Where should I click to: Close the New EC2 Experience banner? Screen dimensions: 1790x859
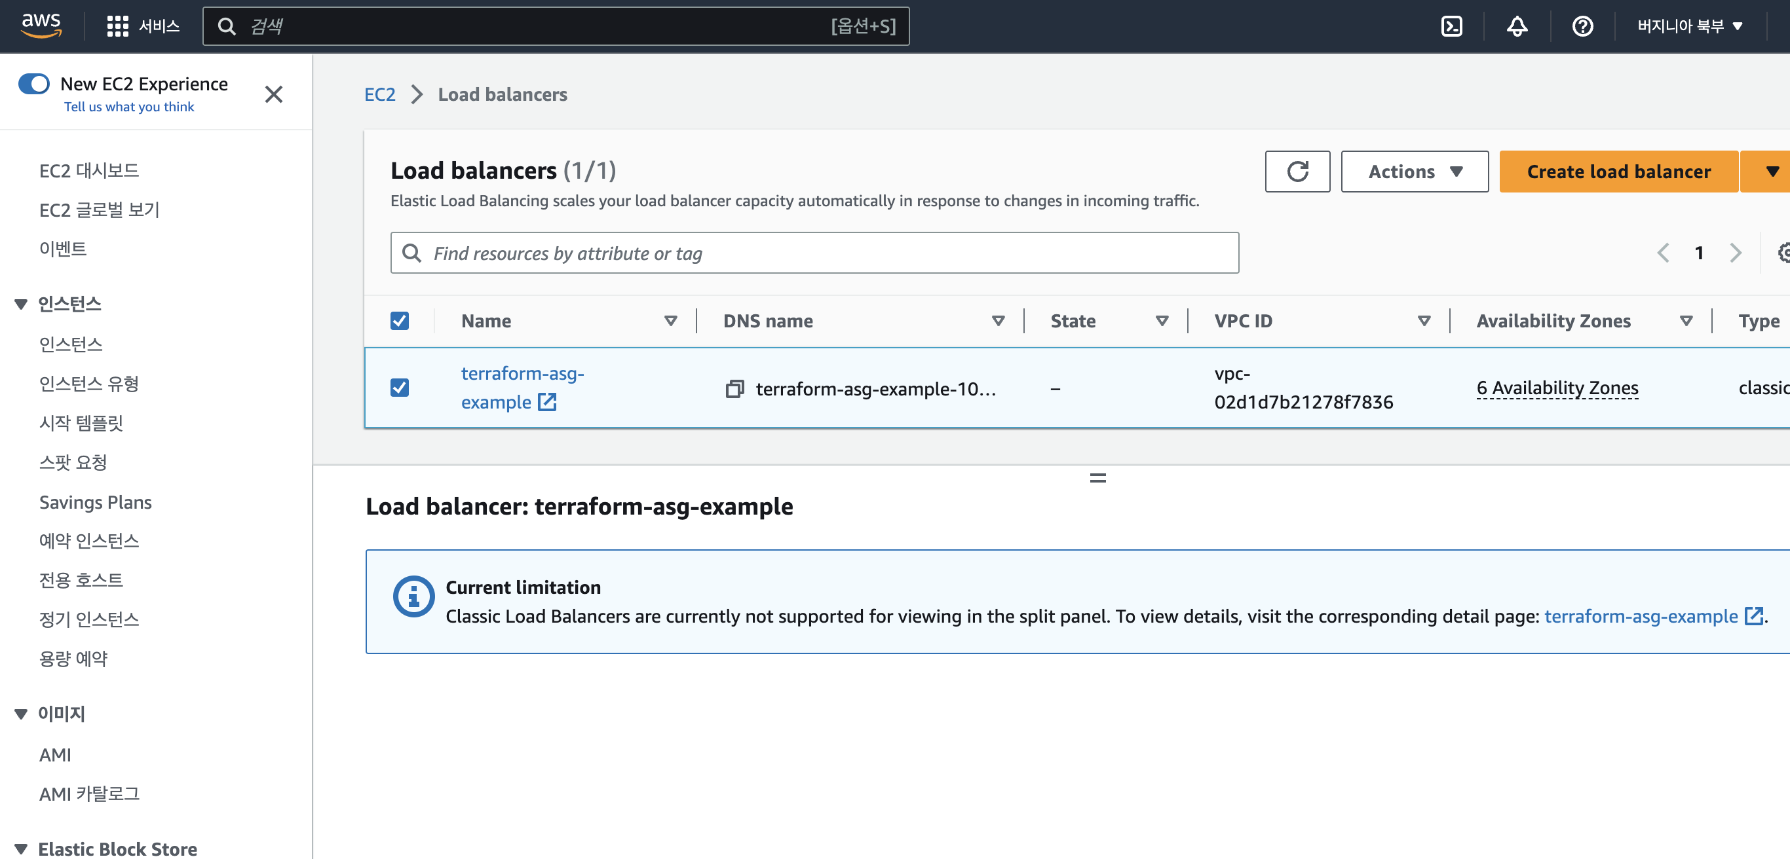pyautogui.click(x=273, y=94)
